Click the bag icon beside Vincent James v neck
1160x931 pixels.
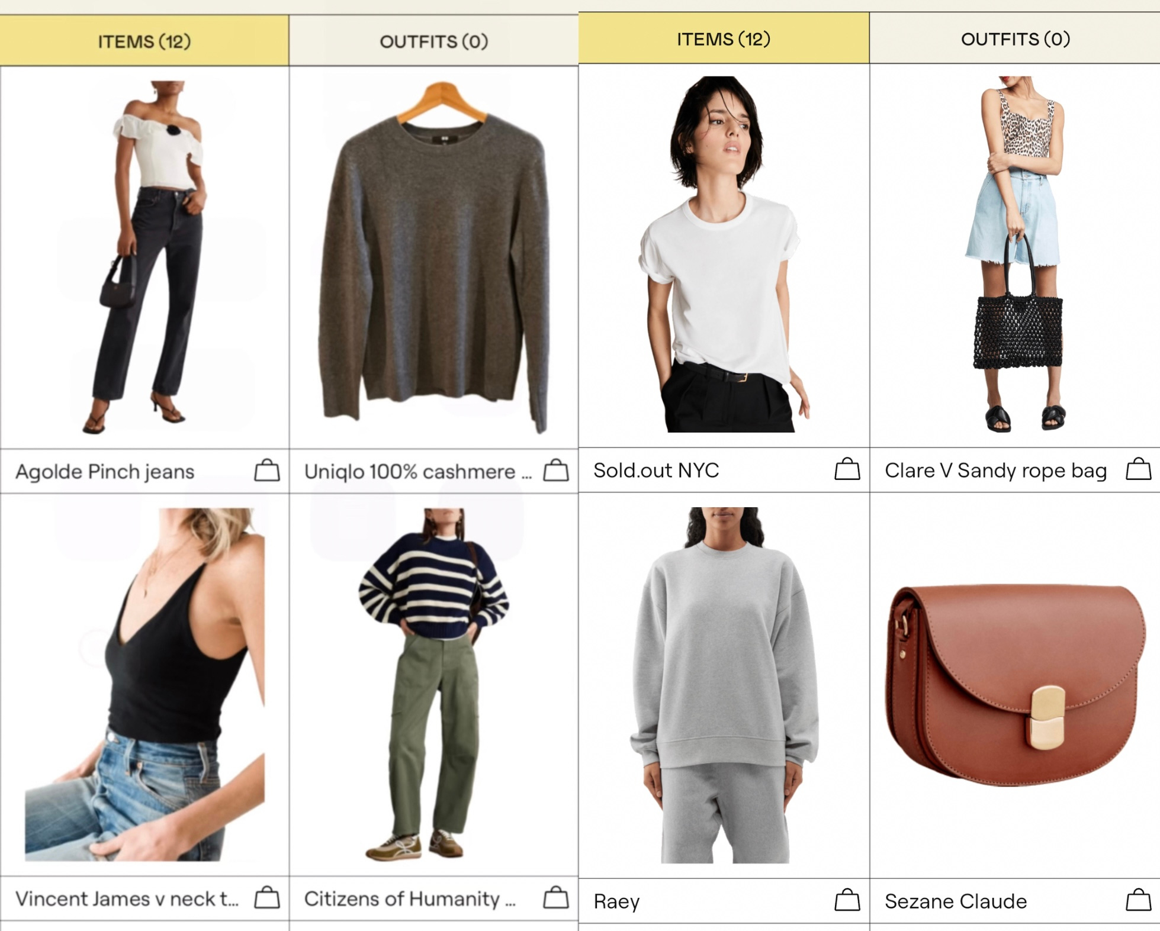[267, 897]
